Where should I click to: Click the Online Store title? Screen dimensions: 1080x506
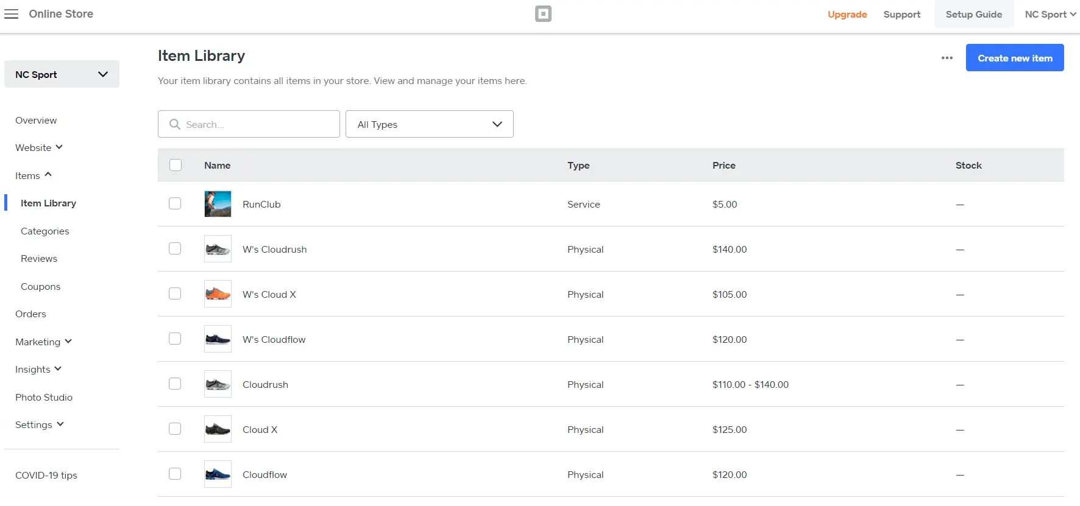[61, 13]
